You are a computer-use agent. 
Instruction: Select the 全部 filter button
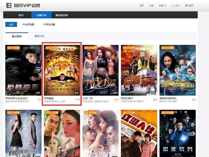tap(11, 24)
